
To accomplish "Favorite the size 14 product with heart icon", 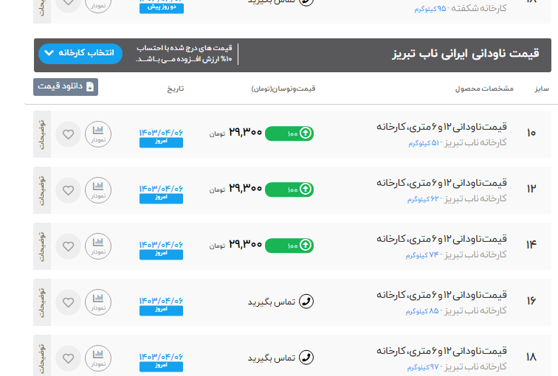I will click(x=68, y=246).
